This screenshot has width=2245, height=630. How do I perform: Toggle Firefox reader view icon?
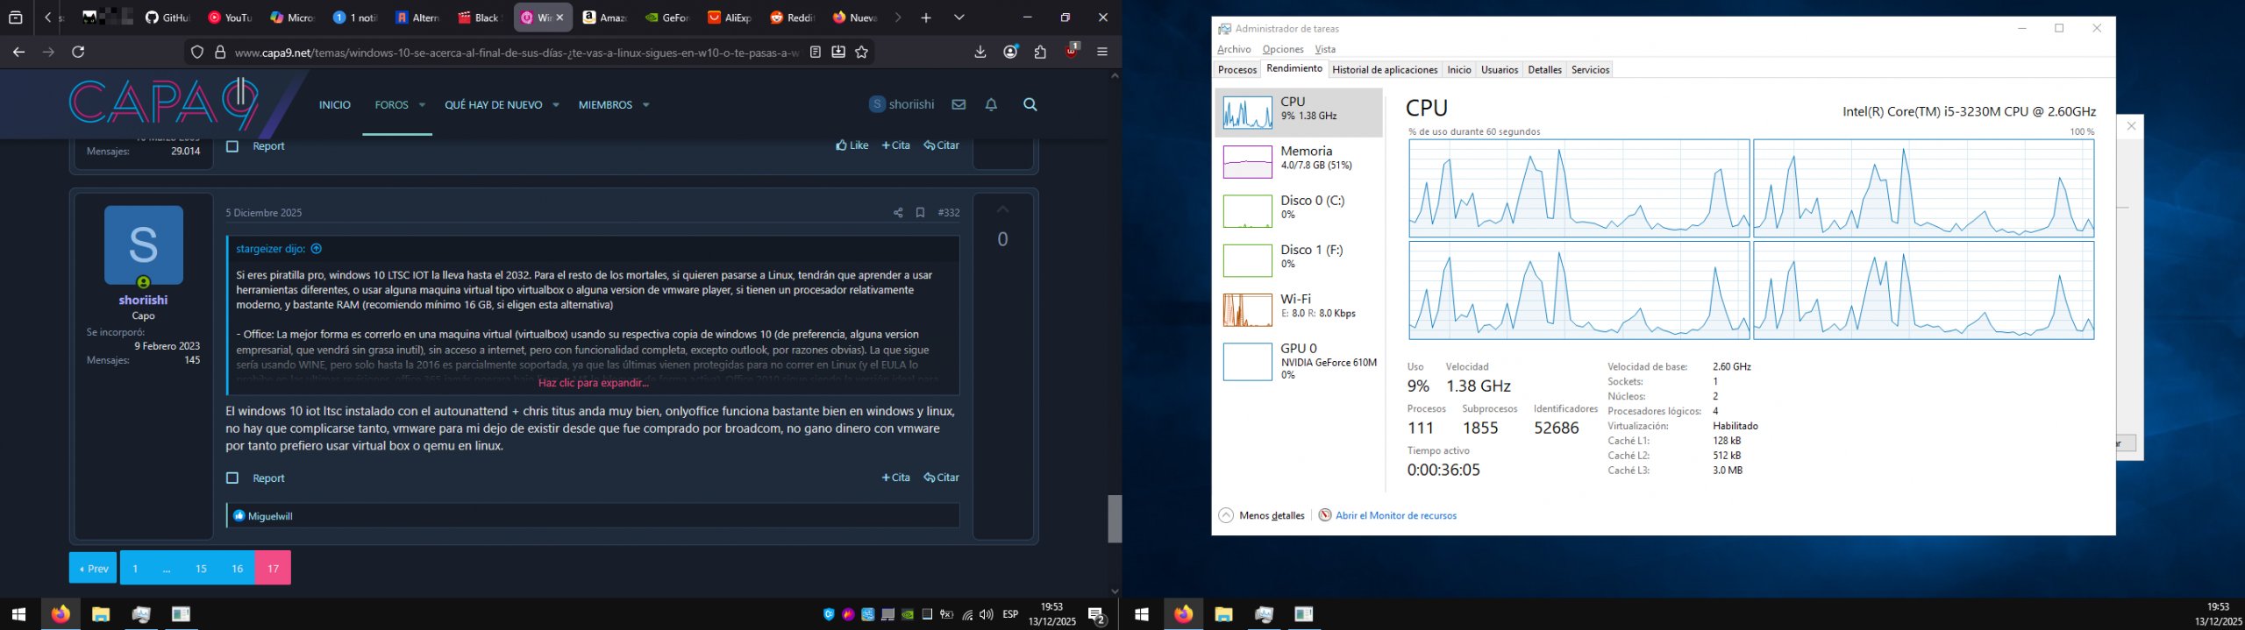(x=816, y=53)
